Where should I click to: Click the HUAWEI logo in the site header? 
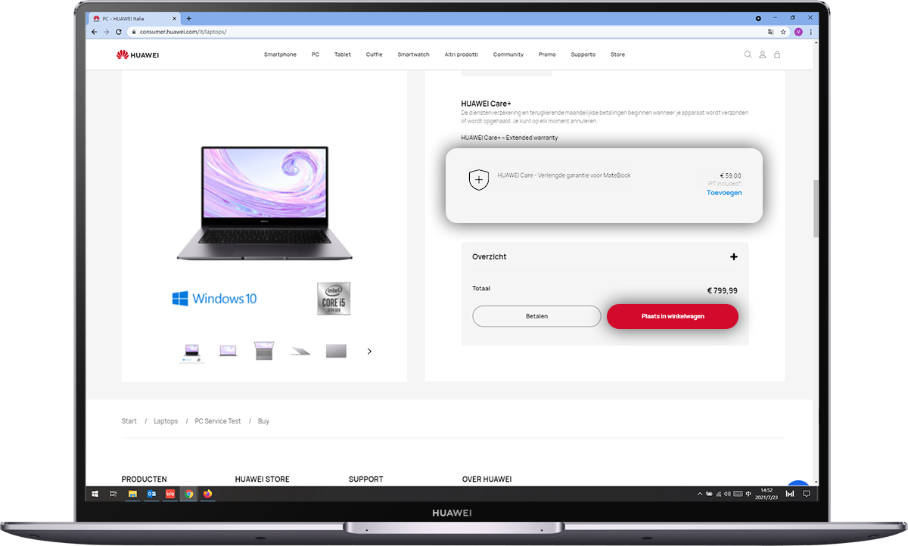click(x=138, y=54)
